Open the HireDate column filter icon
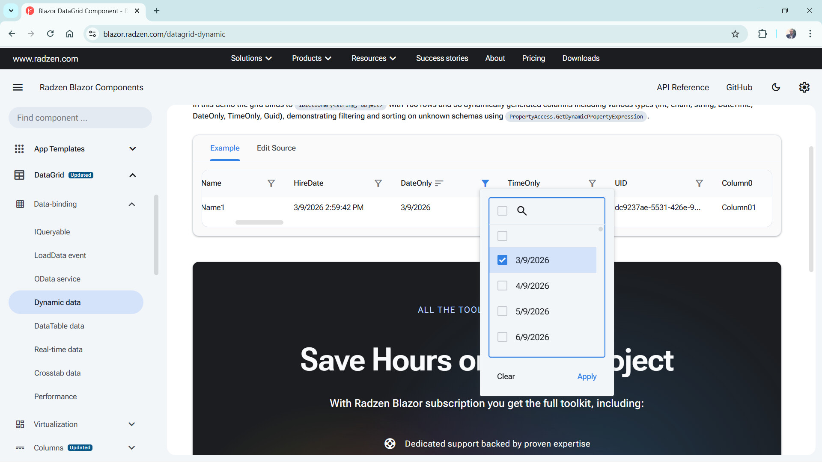Image resolution: width=822 pixels, height=462 pixels. tap(378, 183)
